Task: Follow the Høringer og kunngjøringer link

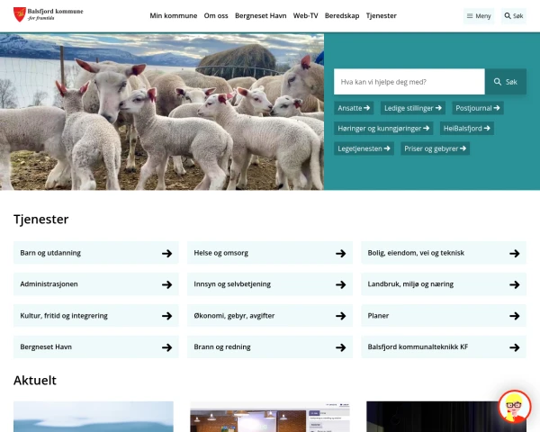Action: coord(383,129)
